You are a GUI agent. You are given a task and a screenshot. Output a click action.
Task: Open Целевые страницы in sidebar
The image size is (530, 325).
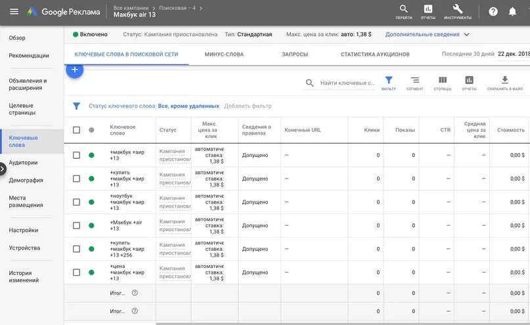point(22,109)
